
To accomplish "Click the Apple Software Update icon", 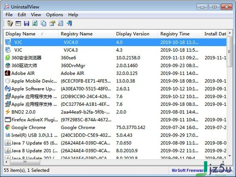I will [8, 88].
